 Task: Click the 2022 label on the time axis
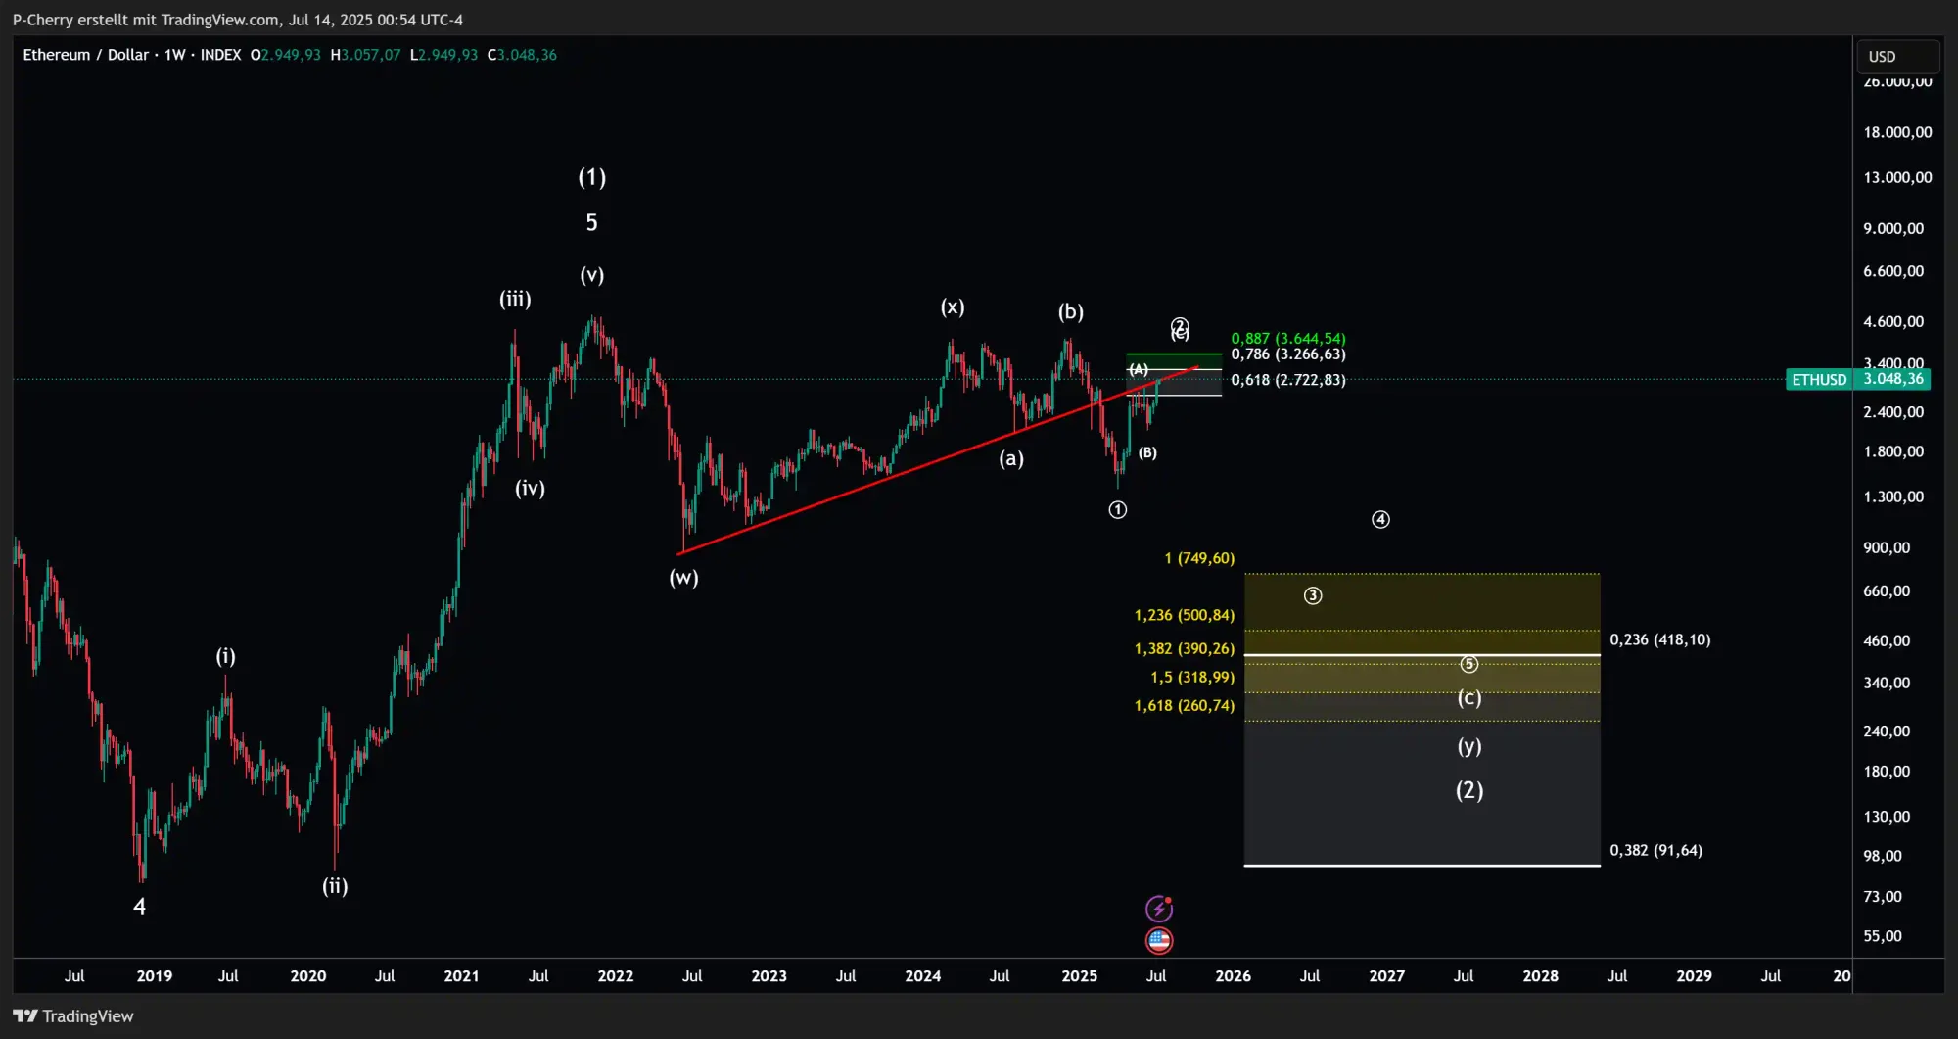coord(616,976)
